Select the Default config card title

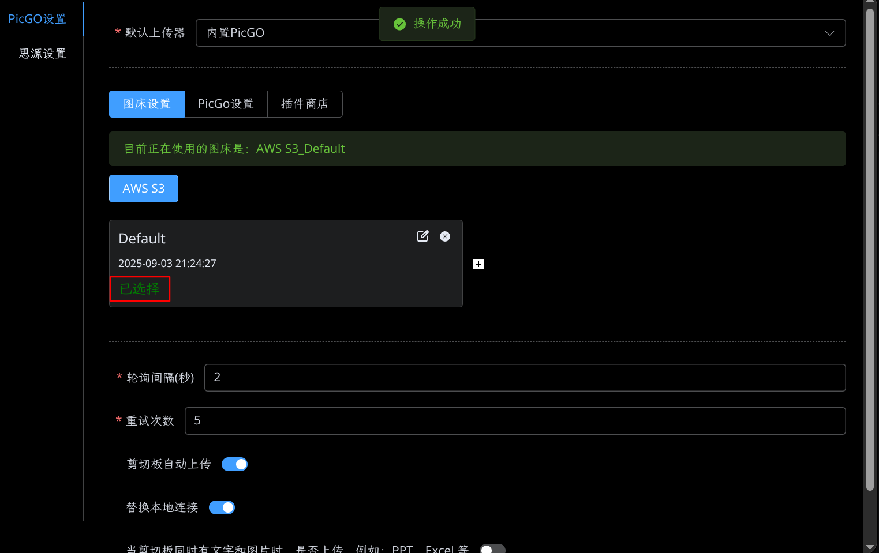coord(142,239)
